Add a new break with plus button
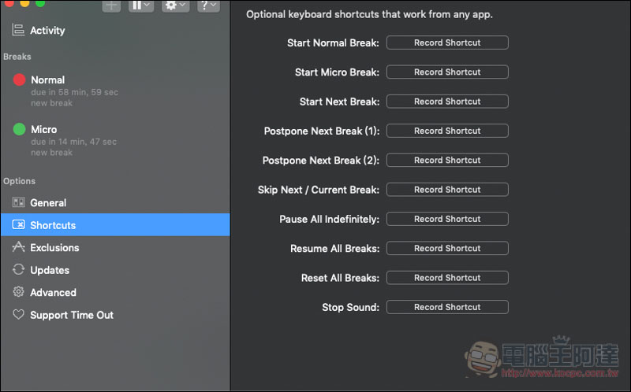The height and width of the screenshot is (392, 631). coord(111,6)
